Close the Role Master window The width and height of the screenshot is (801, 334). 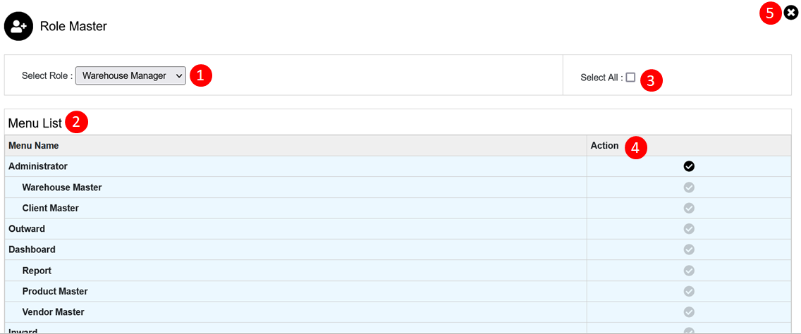coord(791,13)
